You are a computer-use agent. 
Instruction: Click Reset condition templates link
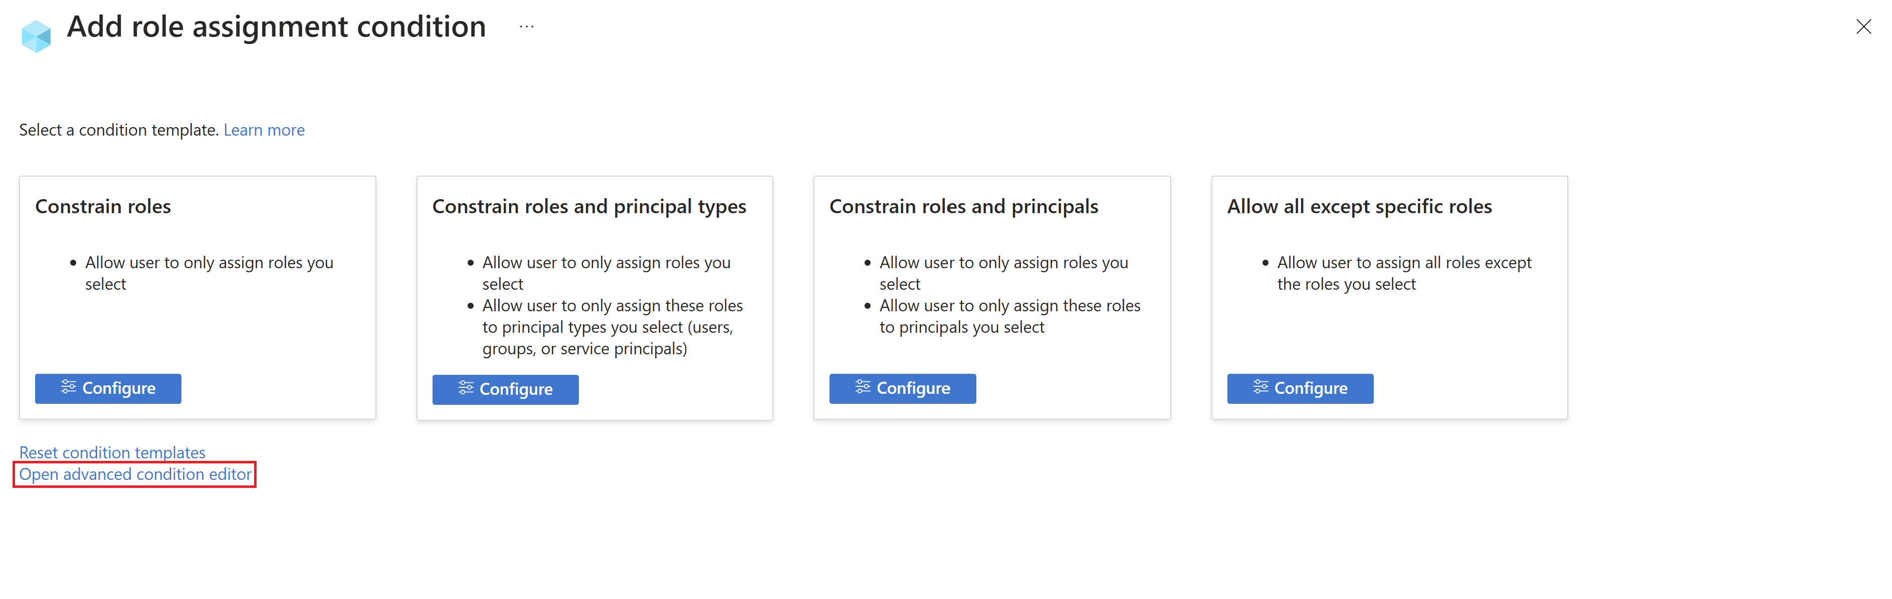pyautogui.click(x=112, y=452)
